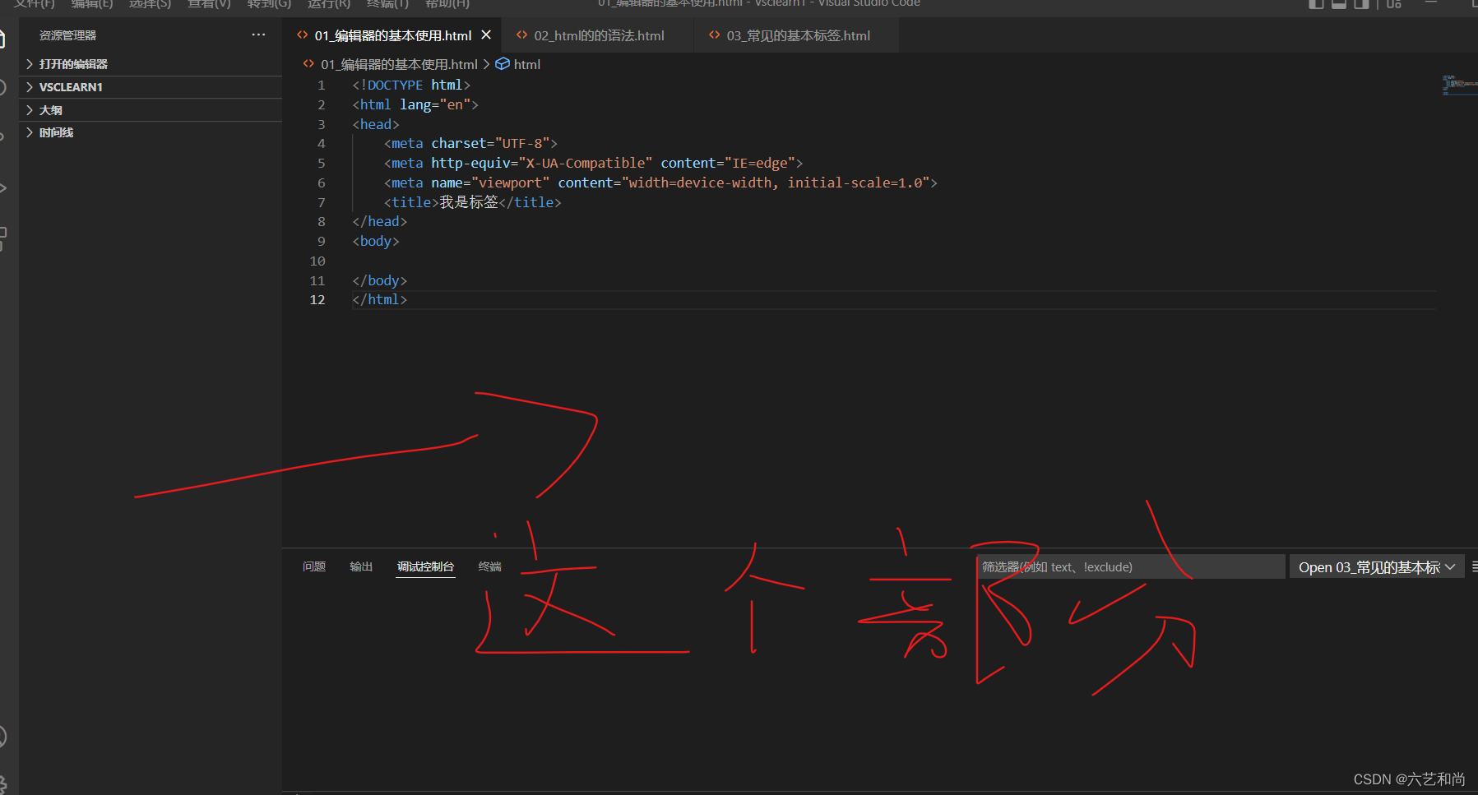Open the 终端 terminal panel tab

tap(490, 566)
